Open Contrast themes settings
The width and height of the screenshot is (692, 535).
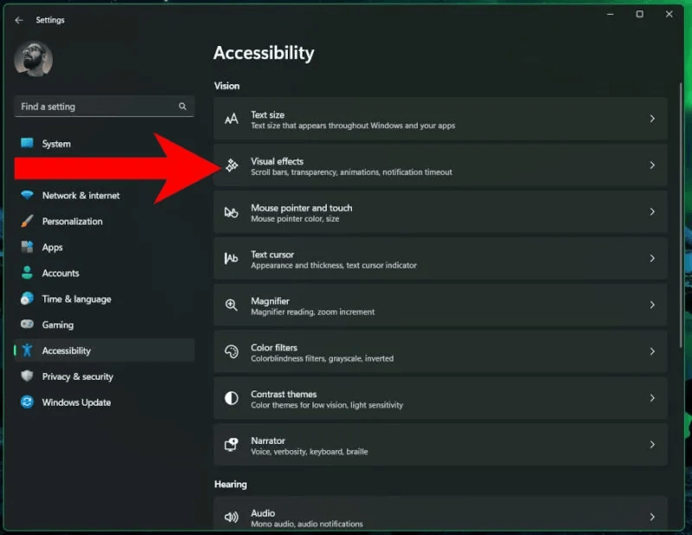click(x=440, y=398)
